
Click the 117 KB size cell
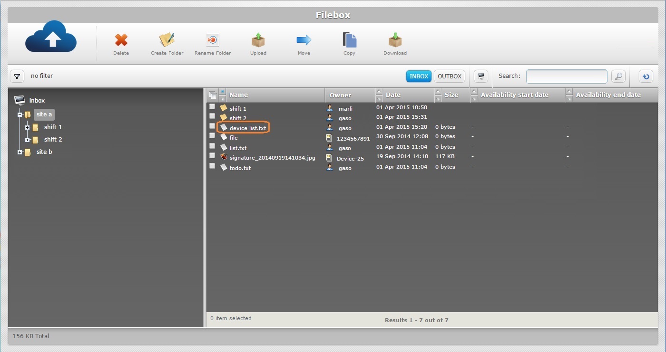pyautogui.click(x=445, y=157)
